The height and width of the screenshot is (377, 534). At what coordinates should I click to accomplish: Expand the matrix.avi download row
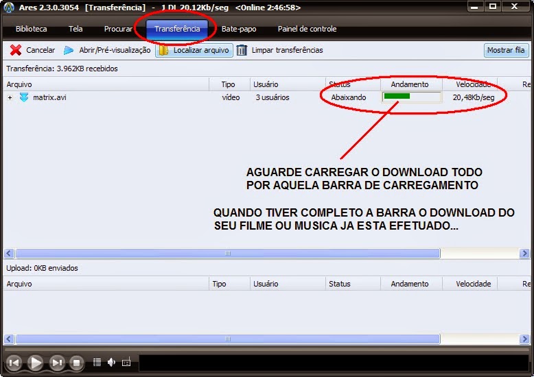(10, 97)
